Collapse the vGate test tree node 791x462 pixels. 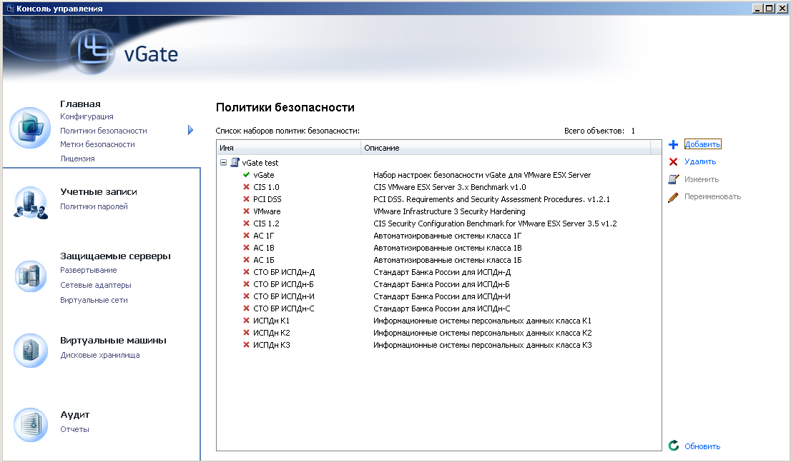coord(223,163)
